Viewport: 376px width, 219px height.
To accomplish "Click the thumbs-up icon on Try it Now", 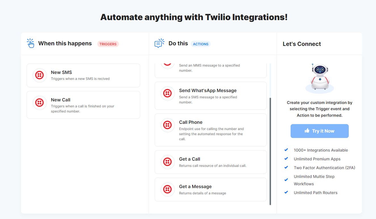I will coord(307,131).
